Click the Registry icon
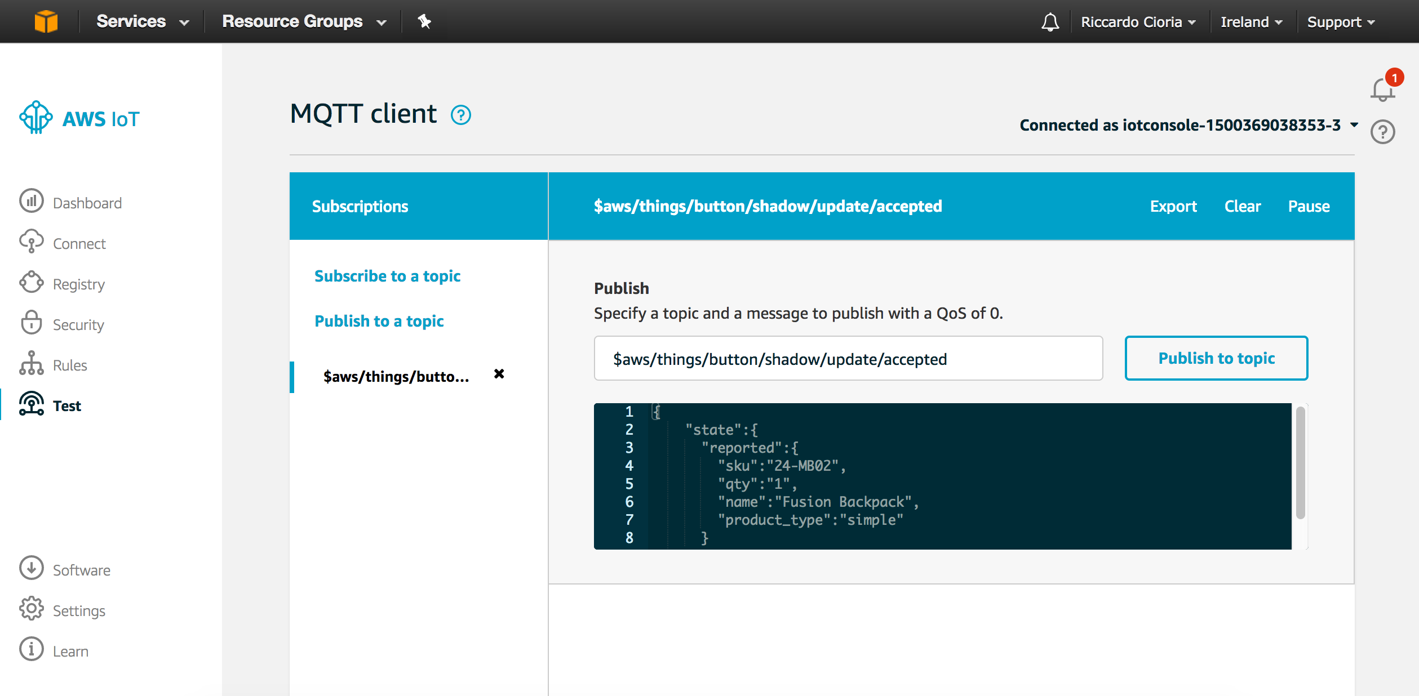1419x696 pixels. (x=32, y=282)
